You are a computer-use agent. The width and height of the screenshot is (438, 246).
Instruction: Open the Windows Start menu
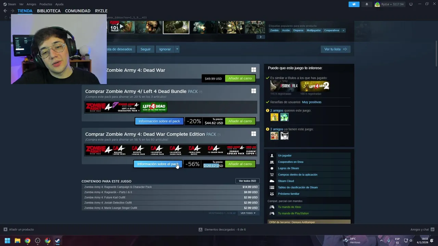pos(7,241)
